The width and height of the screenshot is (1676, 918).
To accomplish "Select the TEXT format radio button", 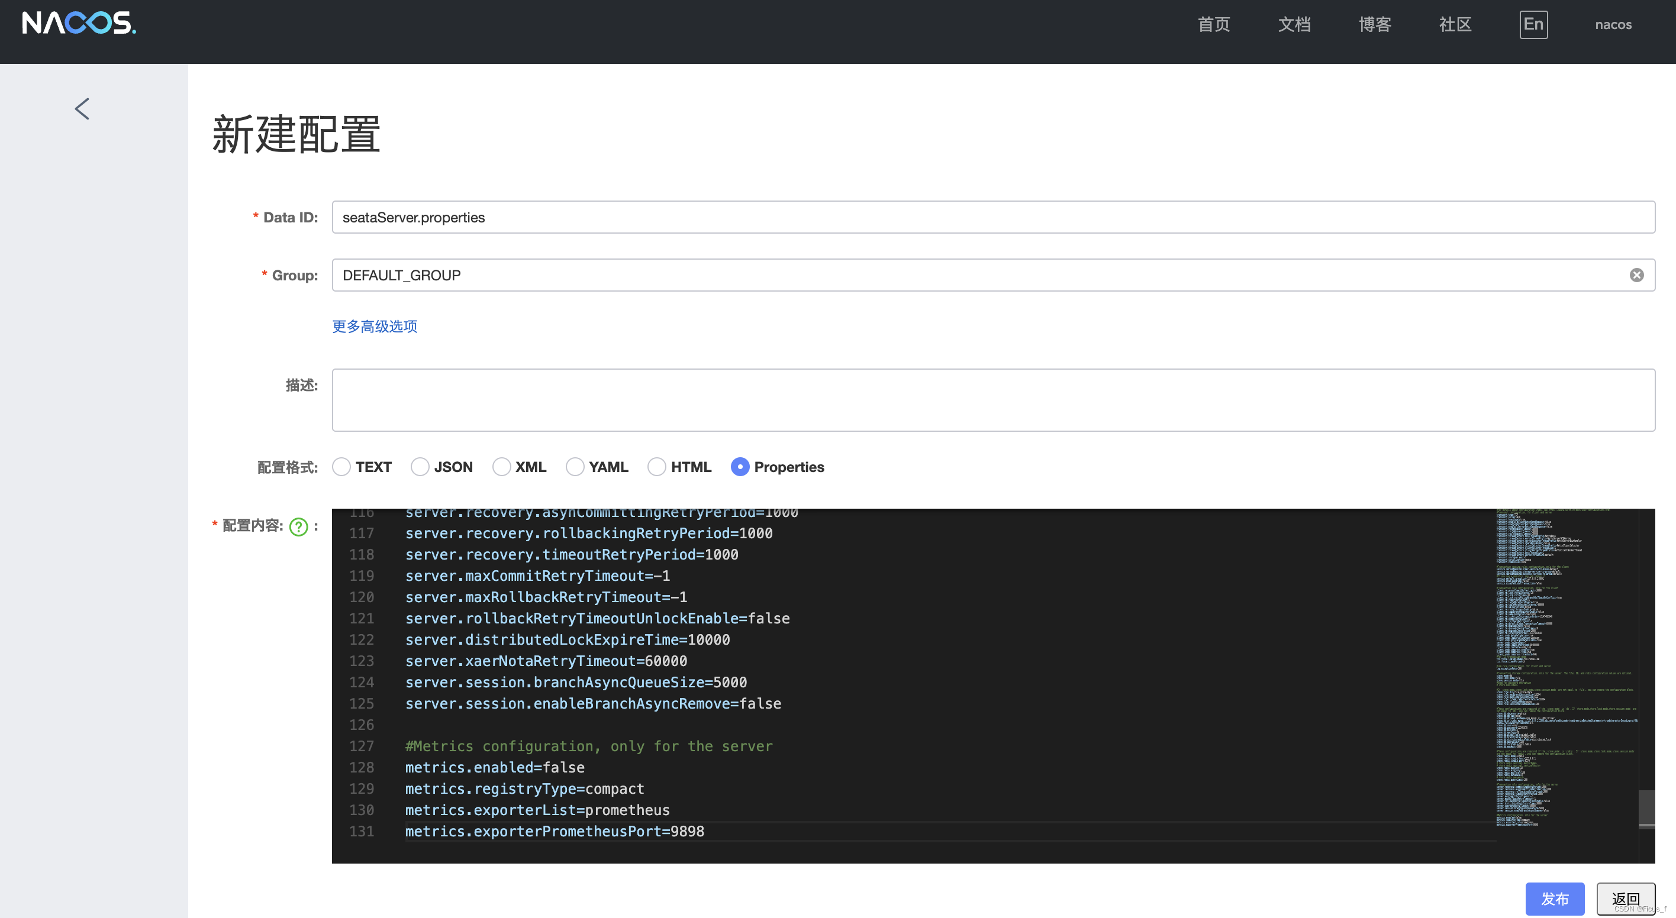I will click(341, 467).
